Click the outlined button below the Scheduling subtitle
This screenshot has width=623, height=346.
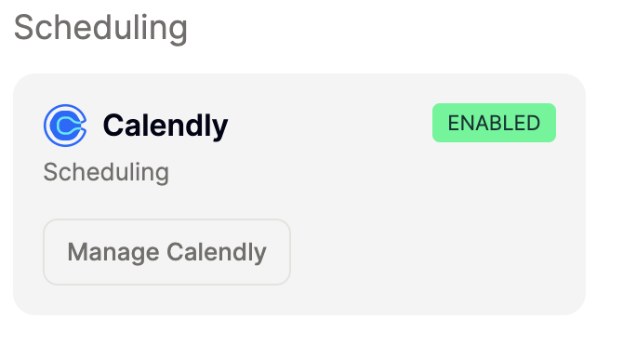point(166,252)
